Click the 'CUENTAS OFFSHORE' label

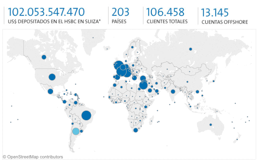225,22
